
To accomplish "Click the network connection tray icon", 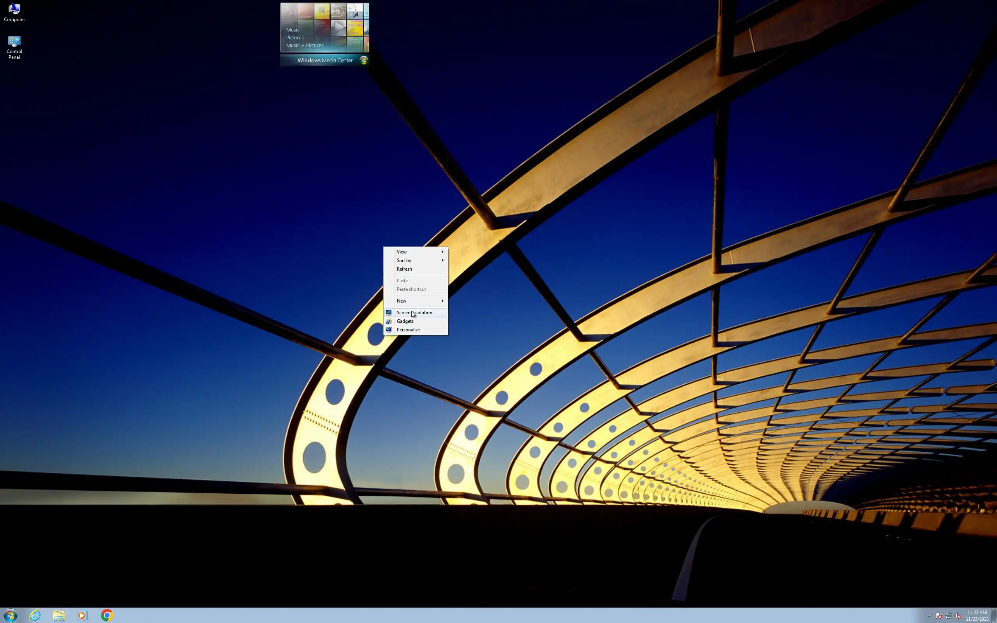I will coord(948,616).
